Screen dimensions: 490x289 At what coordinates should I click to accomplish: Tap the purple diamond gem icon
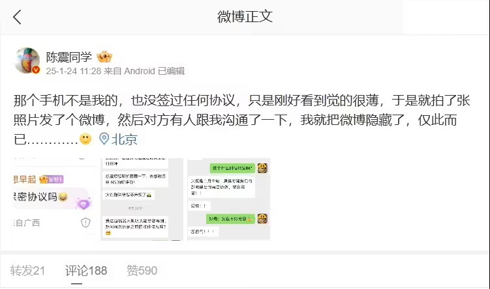tap(83, 204)
